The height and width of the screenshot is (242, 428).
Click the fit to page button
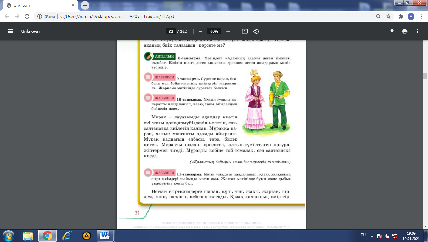click(x=245, y=31)
